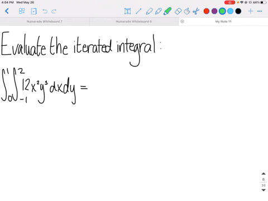Choose the green color swatch
The width and height of the screenshot is (268, 201).
pos(222,11)
